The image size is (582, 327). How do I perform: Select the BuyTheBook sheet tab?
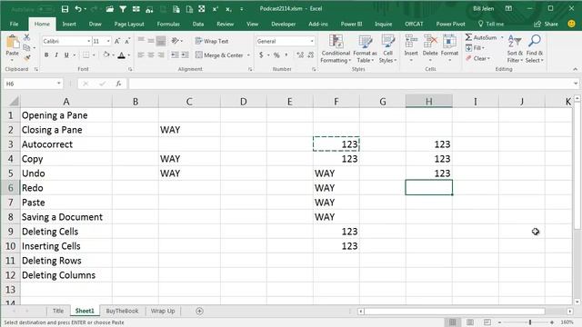pos(122,311)
